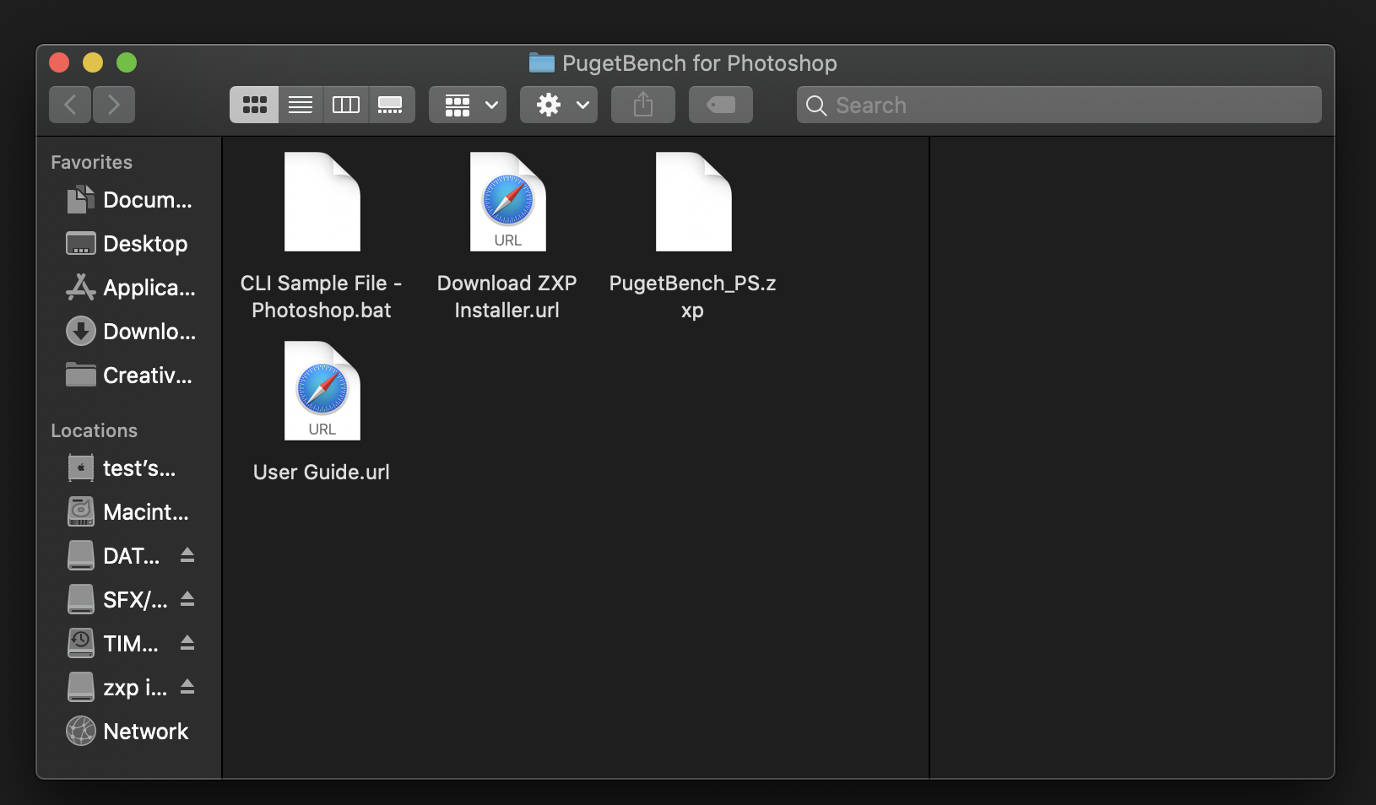Open Downloads in the sidebar
The height and width of the screenshot is (805, 1376).
129,332
